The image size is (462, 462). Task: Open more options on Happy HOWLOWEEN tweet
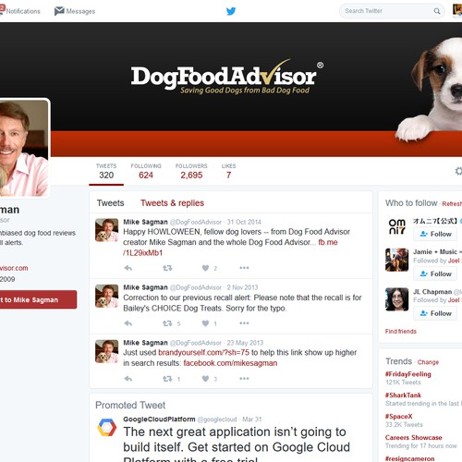[x=244, y=268]
